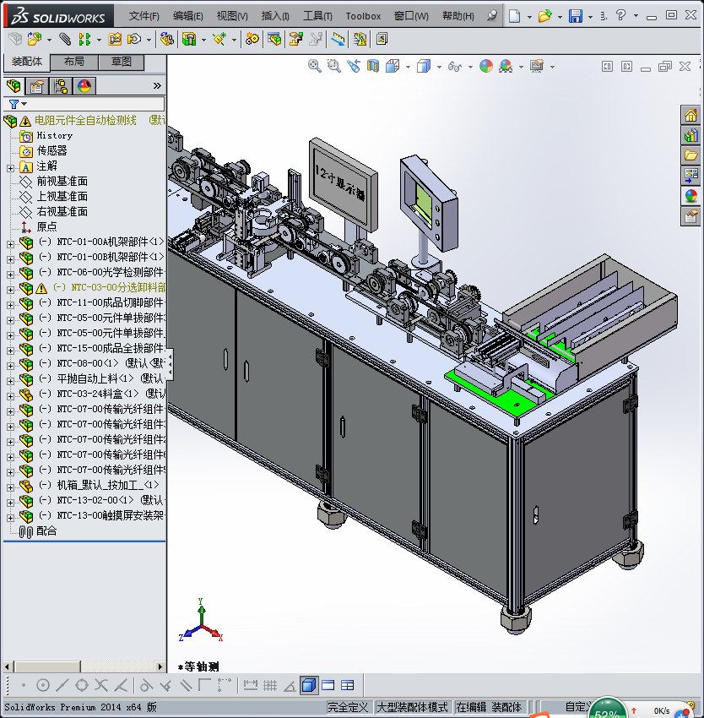Screen dimensions: 704x718
Task: Open View Palette icon in task pane
Action: tap(690, 175)
